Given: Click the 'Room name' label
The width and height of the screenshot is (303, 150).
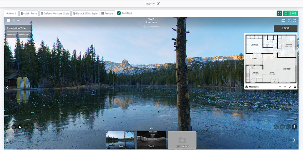Looking at the screenshot, I should (x=151, y=22).
